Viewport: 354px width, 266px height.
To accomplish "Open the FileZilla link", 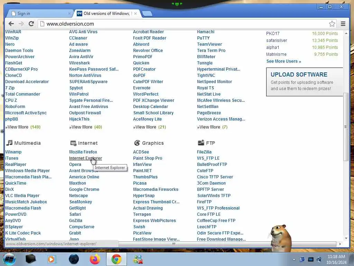I will (204, 152).
